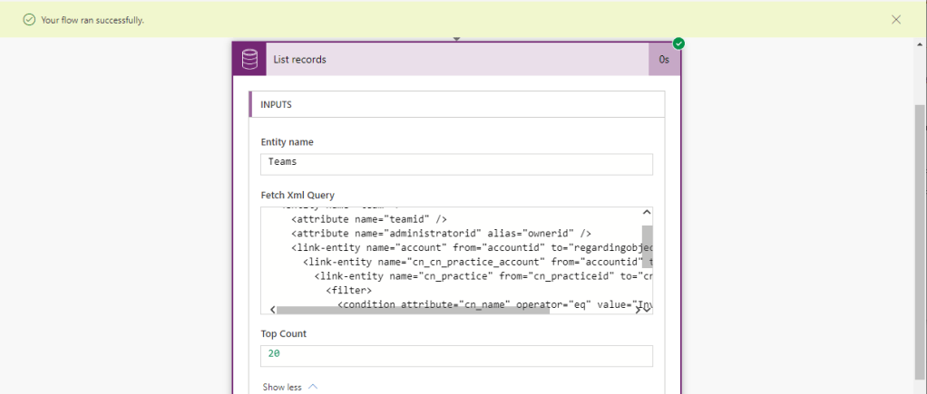
Task: Click the connector arrow above List records
Action: [x=456, y=39]
